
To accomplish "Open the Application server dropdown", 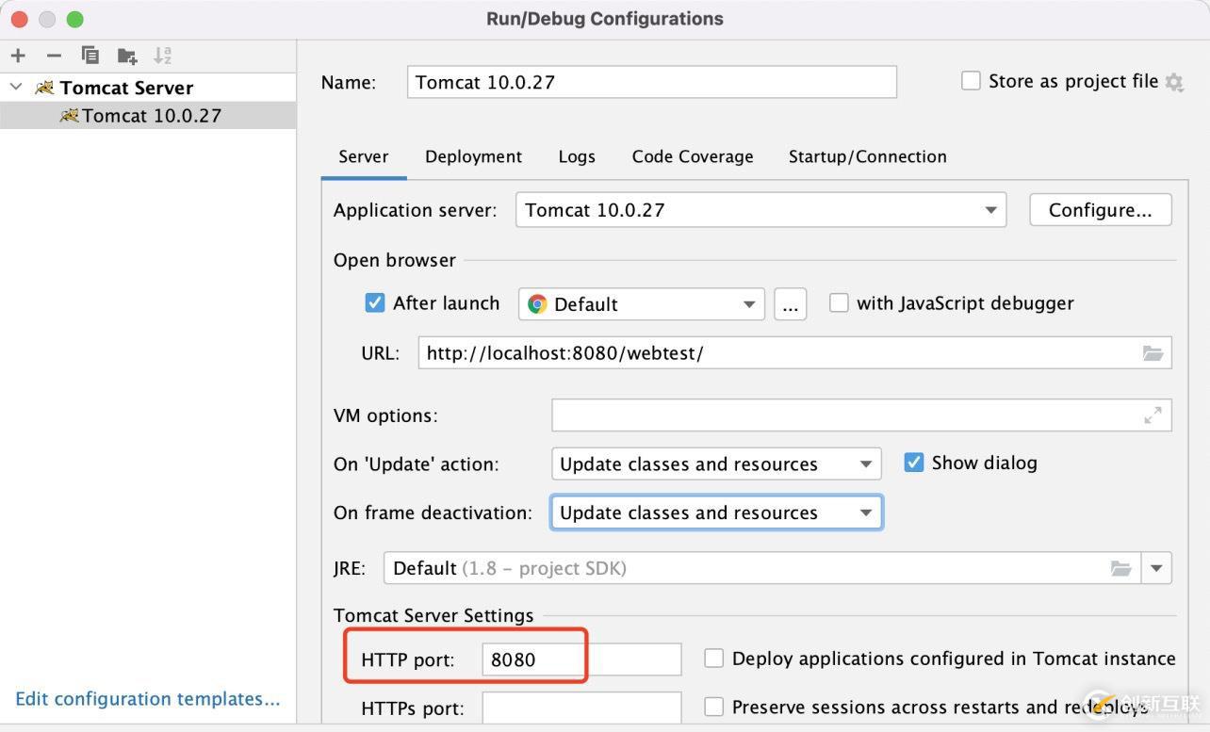I will (x=760, y=210).
